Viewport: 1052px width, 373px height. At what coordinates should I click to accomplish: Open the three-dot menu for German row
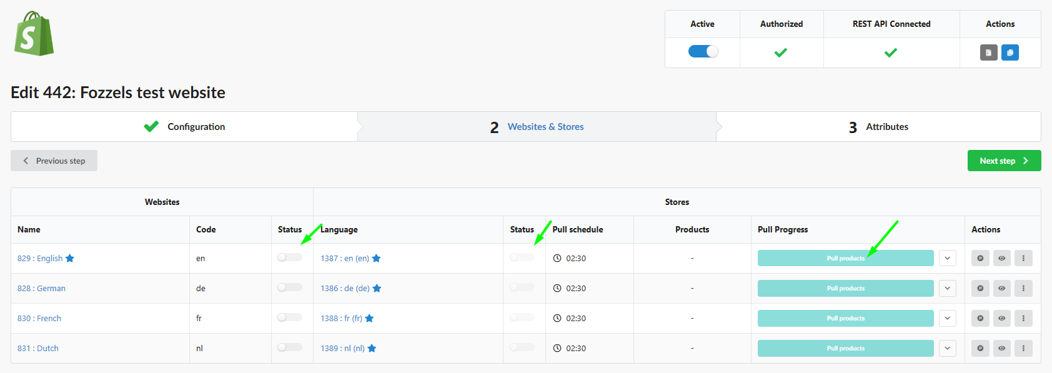pyautogui.click(x=1023, y=288)
